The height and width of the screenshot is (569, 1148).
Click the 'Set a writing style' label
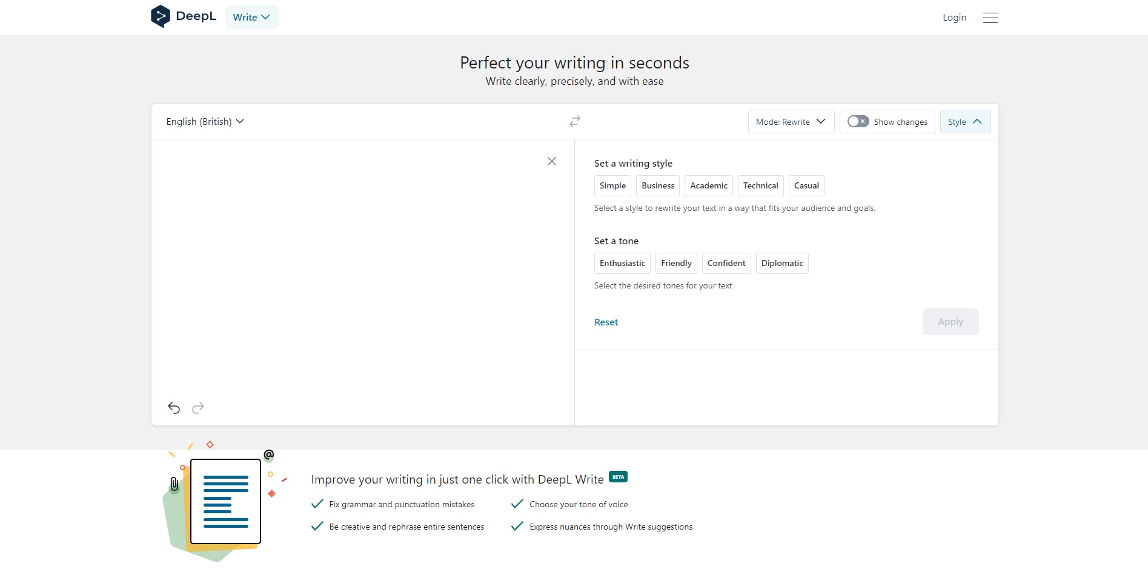pos(633,164)
